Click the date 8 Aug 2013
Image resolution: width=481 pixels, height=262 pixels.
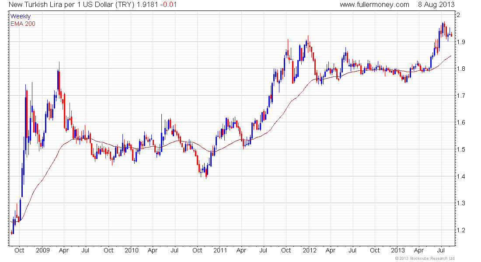[436, 5]
